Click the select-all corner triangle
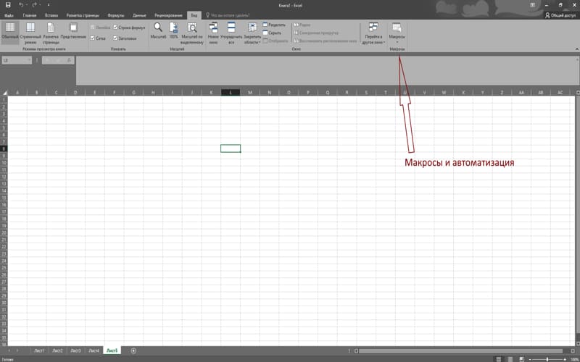 5,93
